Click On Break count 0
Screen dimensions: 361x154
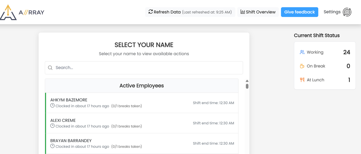click(x=348, y=66)
